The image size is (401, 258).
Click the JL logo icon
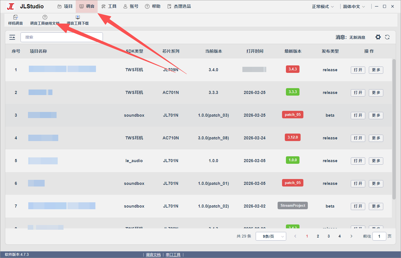click(11, 6)
